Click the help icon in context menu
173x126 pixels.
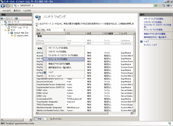pyautogui.click(x=45, y=73)
